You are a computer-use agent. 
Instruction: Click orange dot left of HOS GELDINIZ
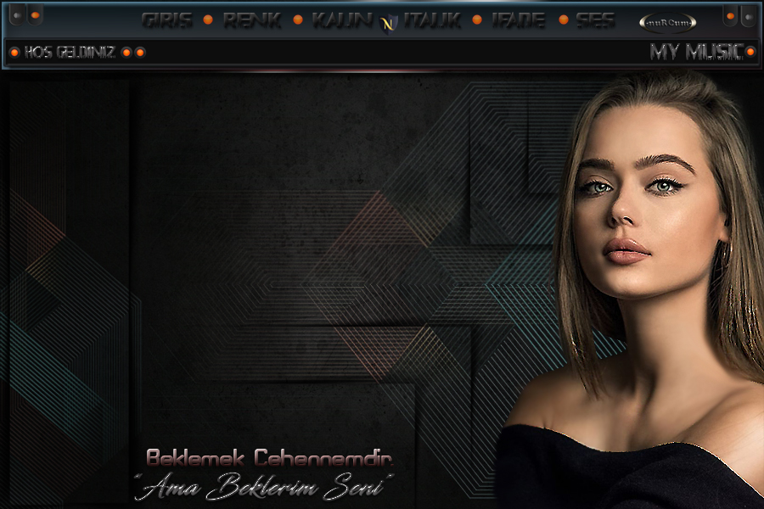coord(14,53)
